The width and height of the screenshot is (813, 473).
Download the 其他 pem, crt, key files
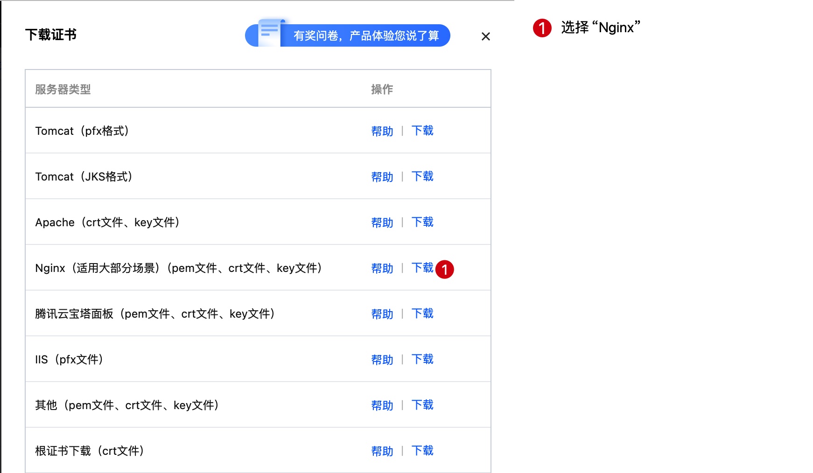[422, 405]
